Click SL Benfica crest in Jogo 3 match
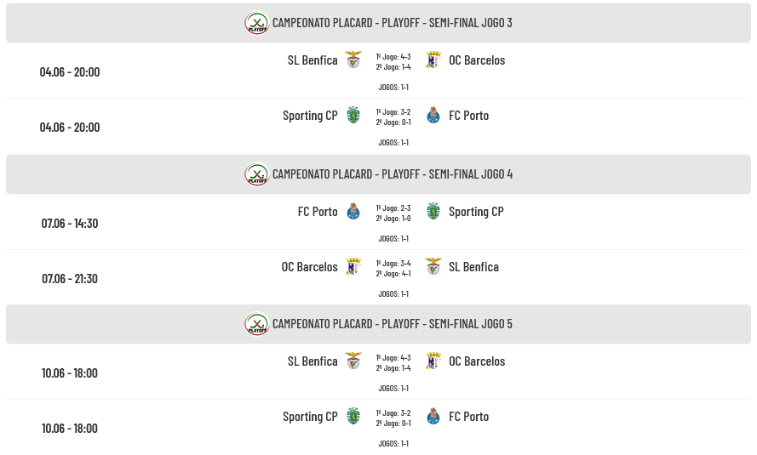Viewport: 757px width, 455px height. (353, 60)
